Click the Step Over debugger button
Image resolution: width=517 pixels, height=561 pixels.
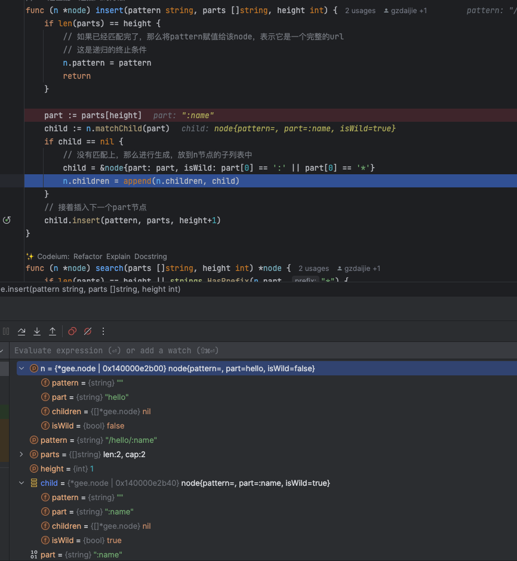pyautogui.click(x=21, y=331)
